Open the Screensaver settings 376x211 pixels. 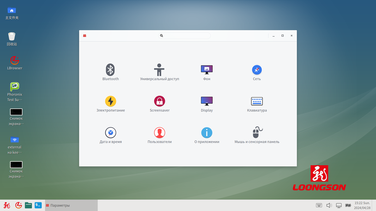159,103
